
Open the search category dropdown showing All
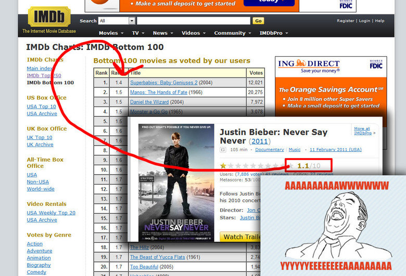(117, 21)
